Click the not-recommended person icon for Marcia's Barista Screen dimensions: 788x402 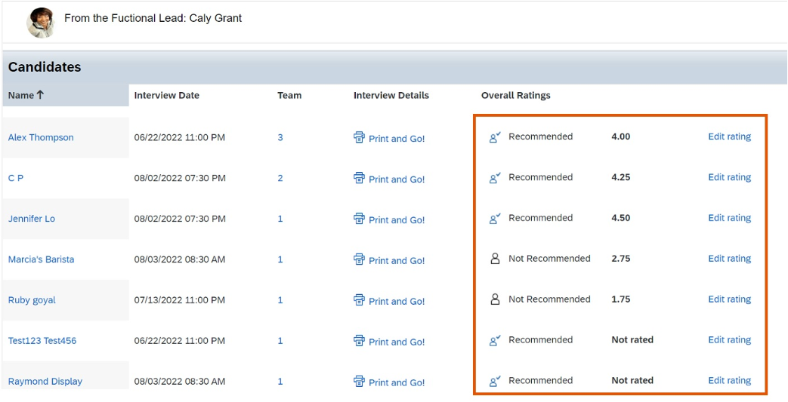495,259
